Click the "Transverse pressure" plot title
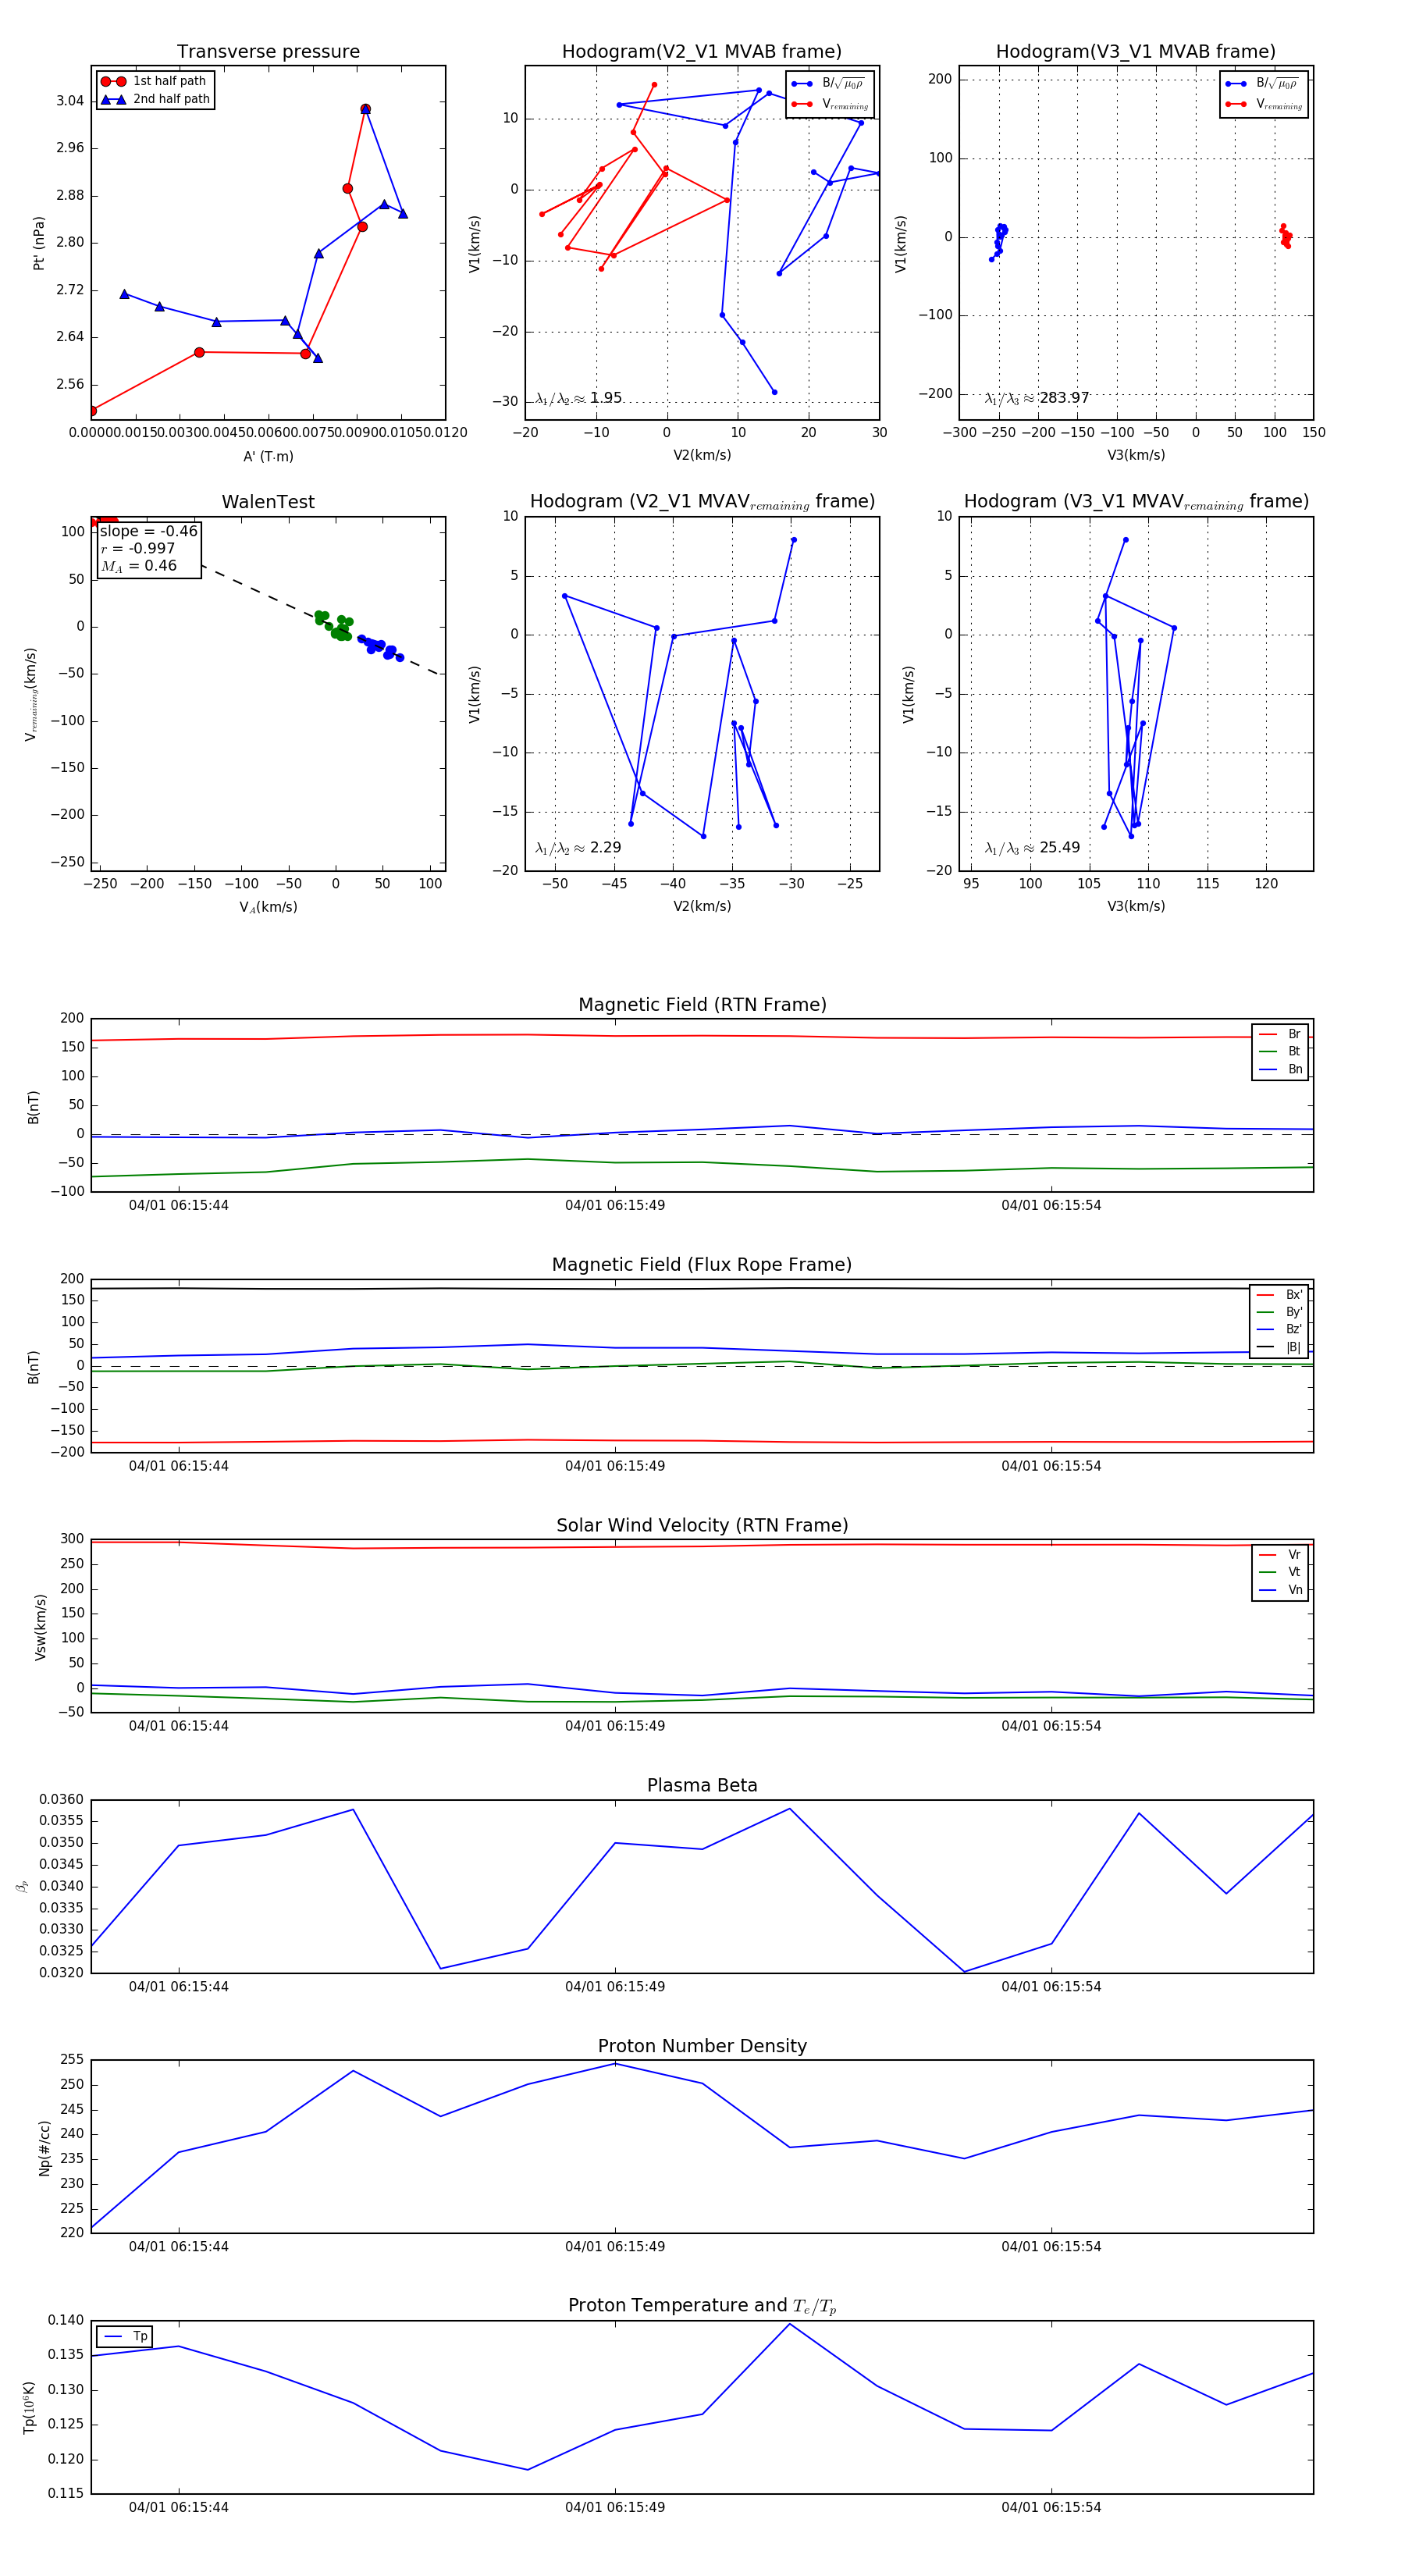The width and height of the screenshot is (1405, 2576). point(268,52)
